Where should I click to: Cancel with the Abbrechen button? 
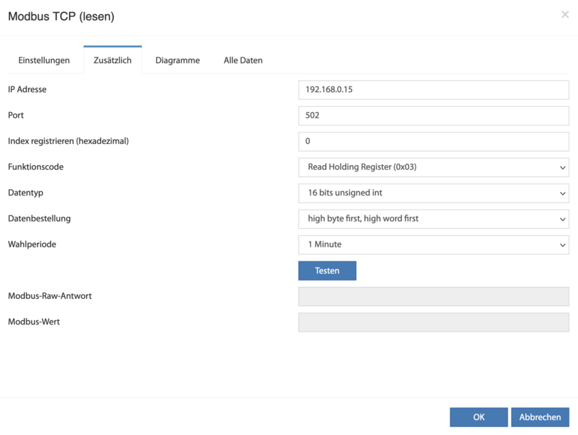click(x=540, y=417)
